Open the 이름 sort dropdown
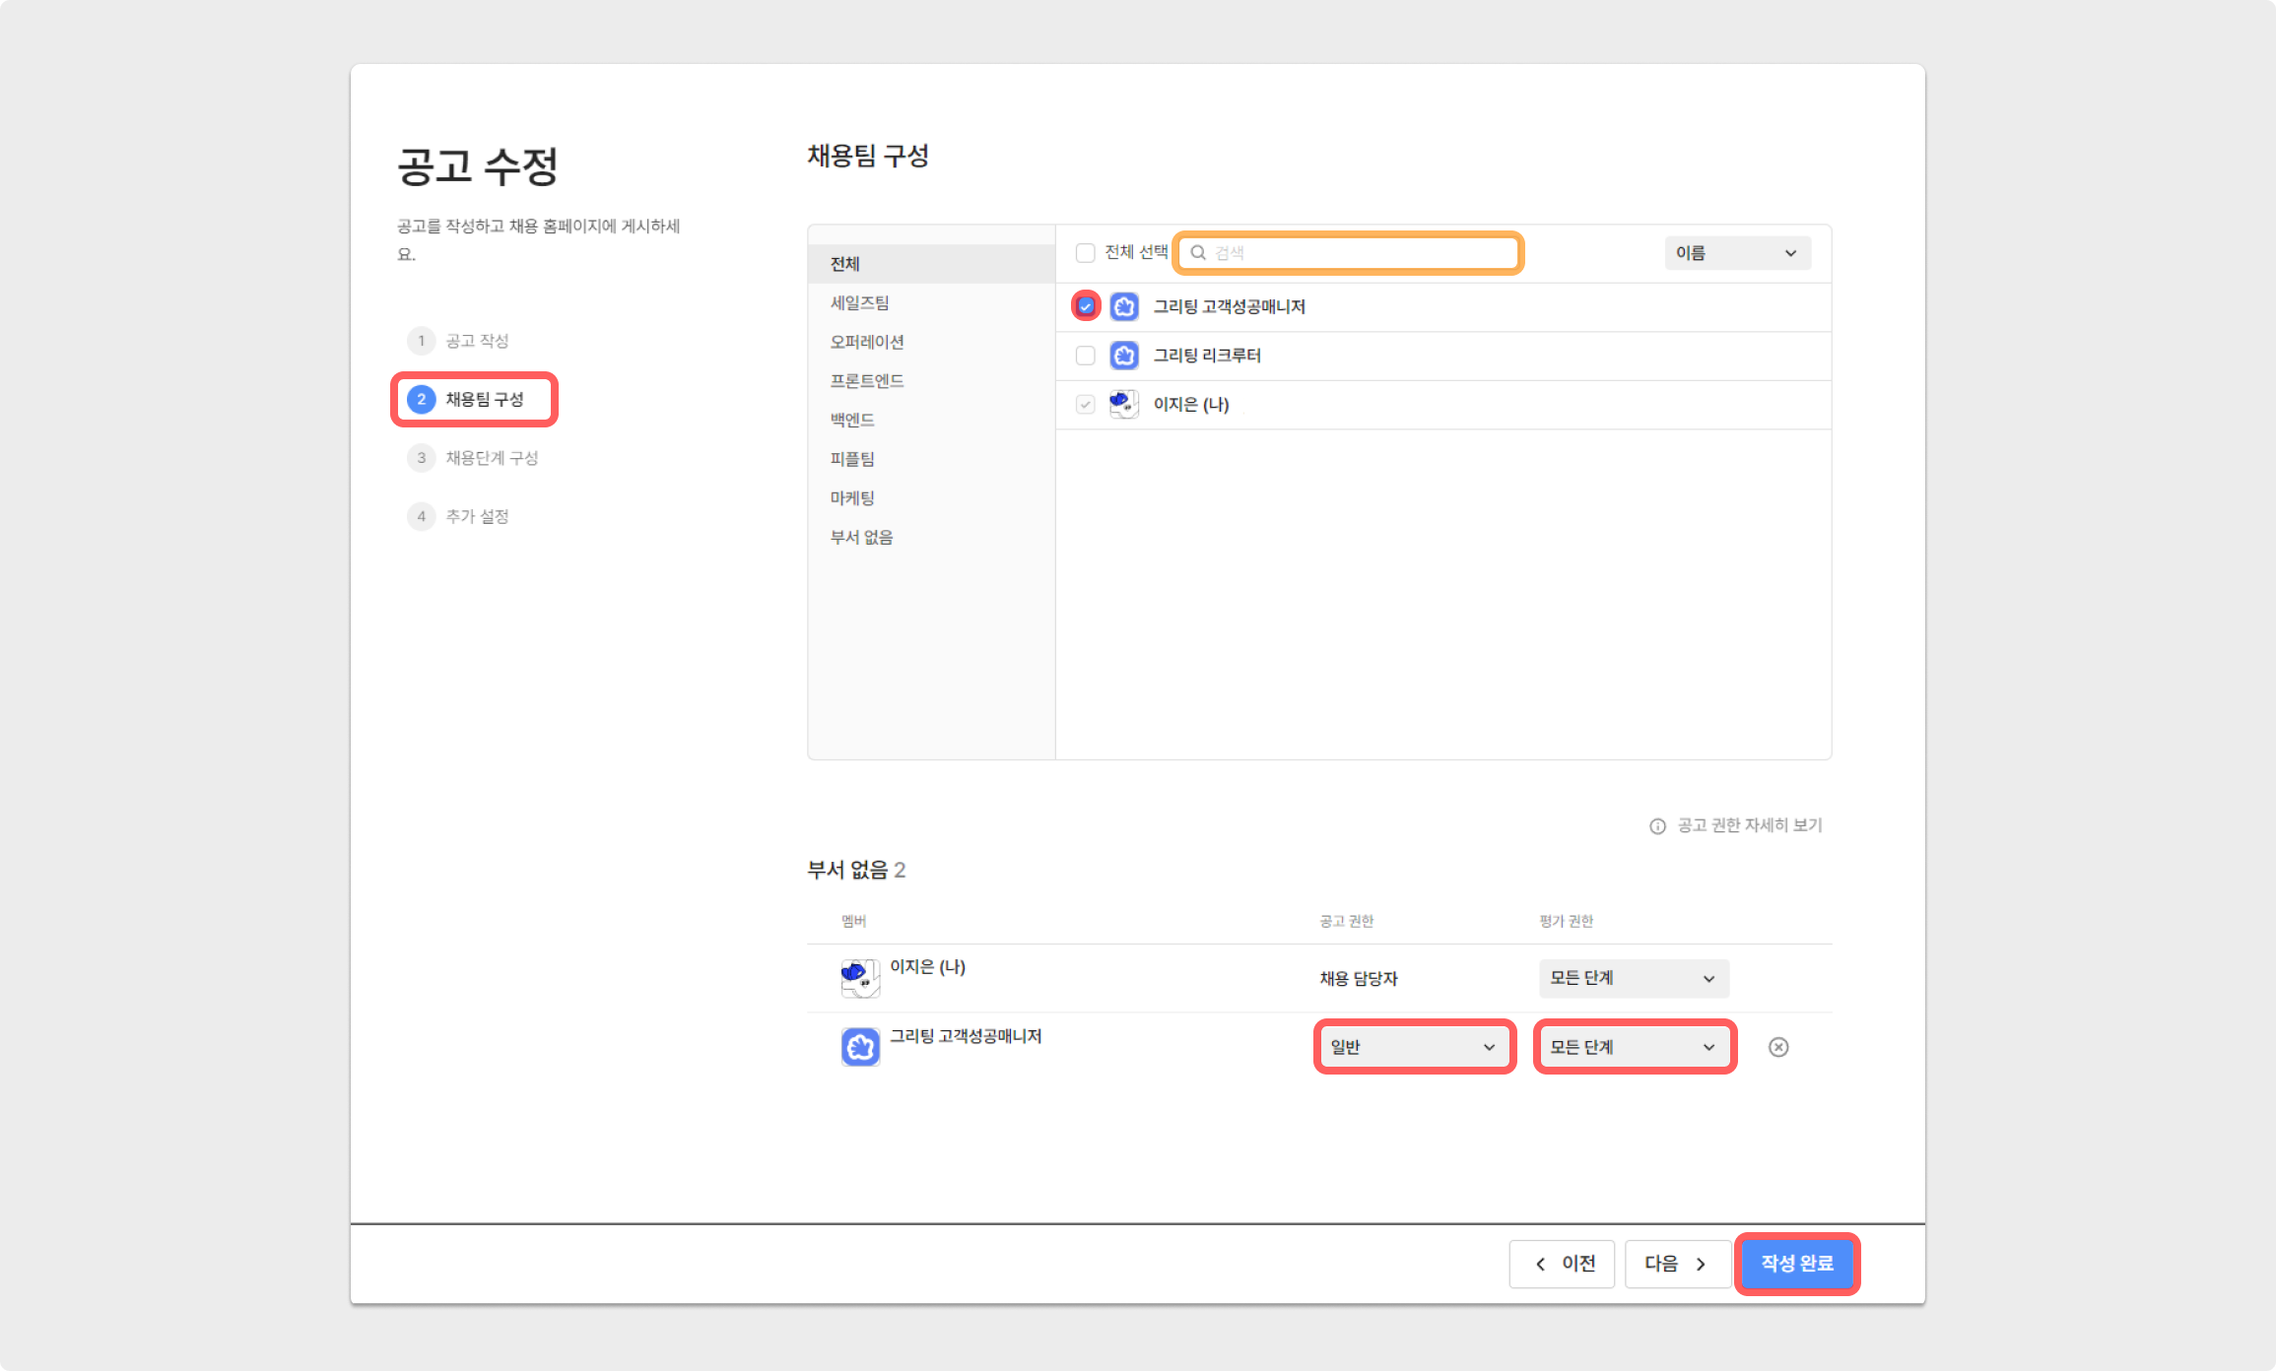 click(x=1736, y=253)
